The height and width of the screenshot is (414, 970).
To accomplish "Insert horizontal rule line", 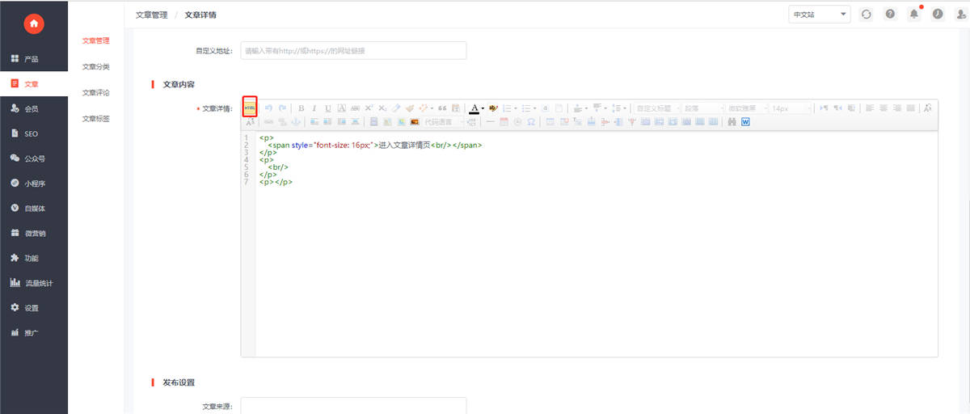I will (490, 121).
